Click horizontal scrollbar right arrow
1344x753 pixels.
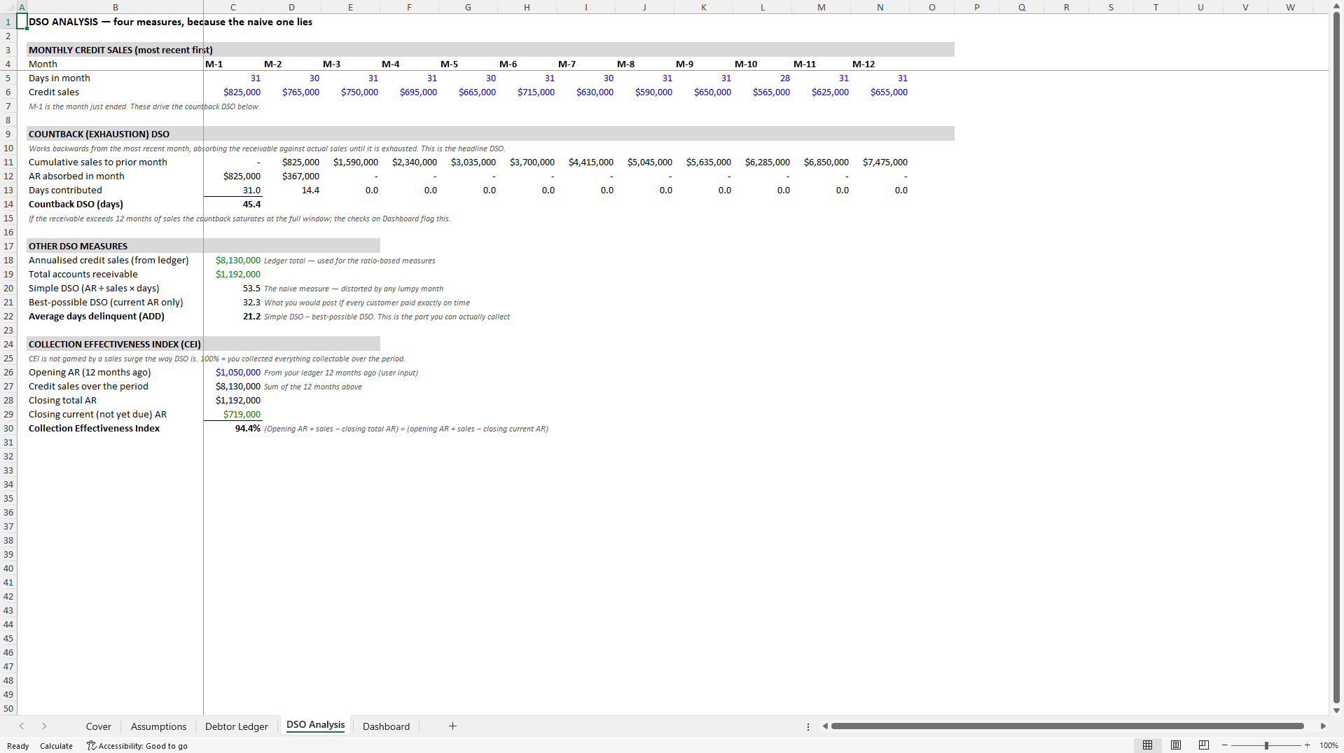1323,726
